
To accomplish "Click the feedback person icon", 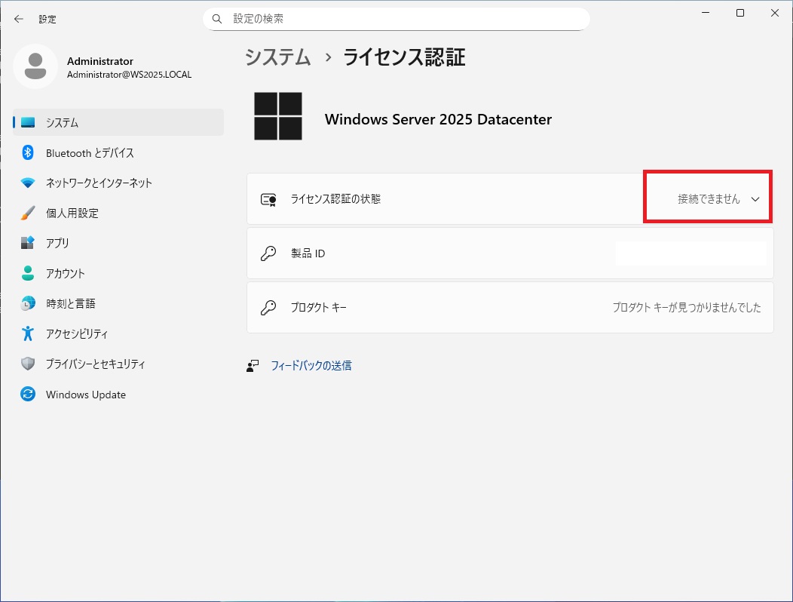I will [x=253, y=366].
